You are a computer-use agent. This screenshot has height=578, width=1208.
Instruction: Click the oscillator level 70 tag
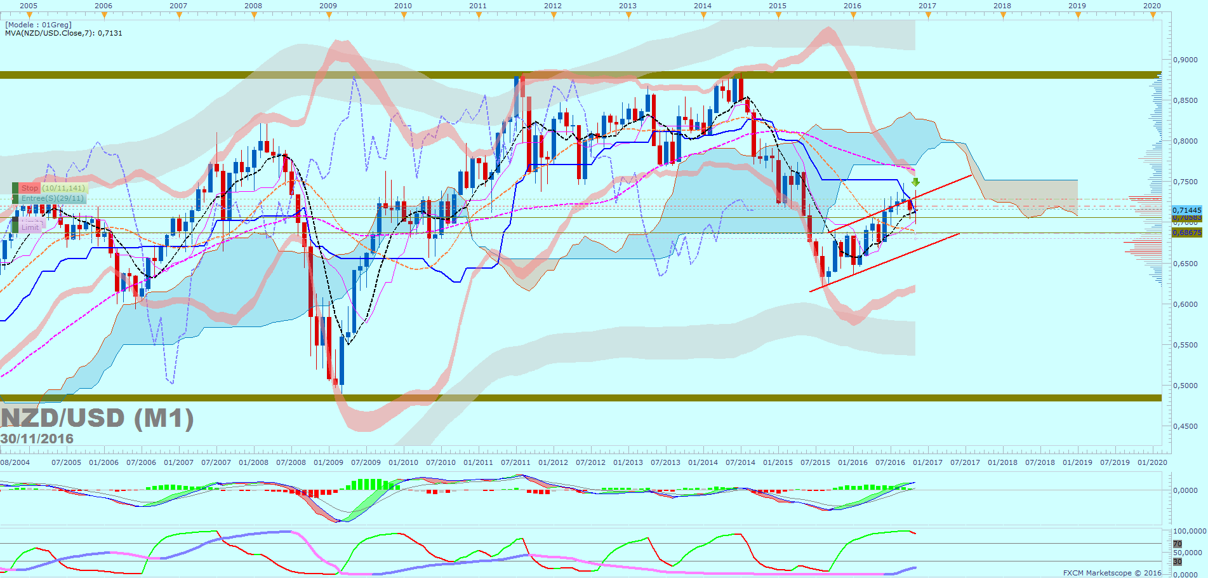coord(1178,544)
